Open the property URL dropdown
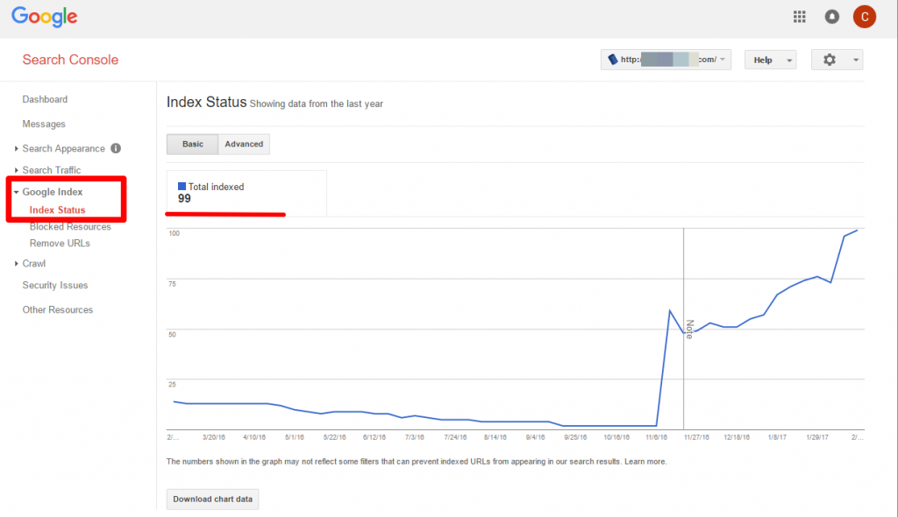The width and height of the screenshot is (898, 517). click(x=724, y=59)
